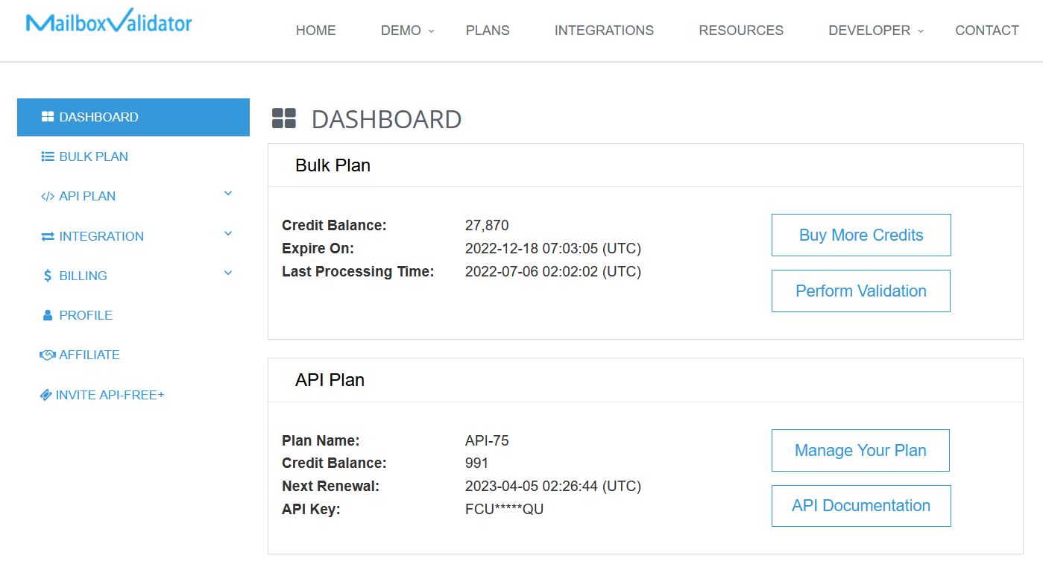Open the API Documentation page

pos(860,505)
